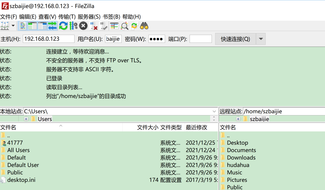Click the 用户名 username field

[113, 39]
